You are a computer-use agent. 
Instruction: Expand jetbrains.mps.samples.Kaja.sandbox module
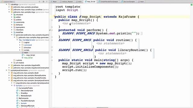[9, 10]
